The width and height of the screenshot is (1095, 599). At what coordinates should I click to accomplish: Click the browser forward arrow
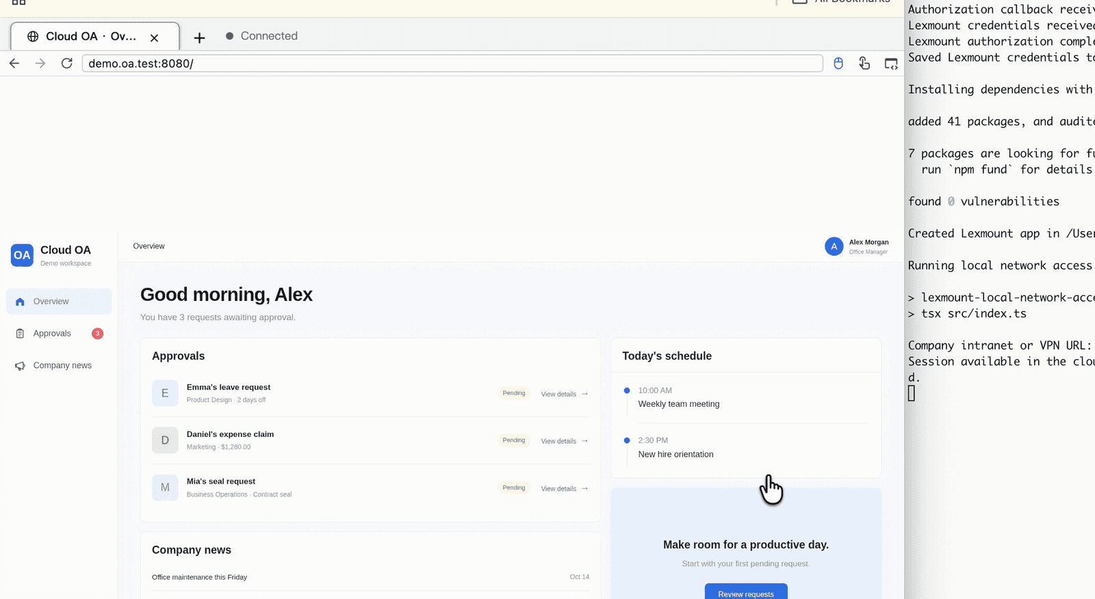coord(40,64)
